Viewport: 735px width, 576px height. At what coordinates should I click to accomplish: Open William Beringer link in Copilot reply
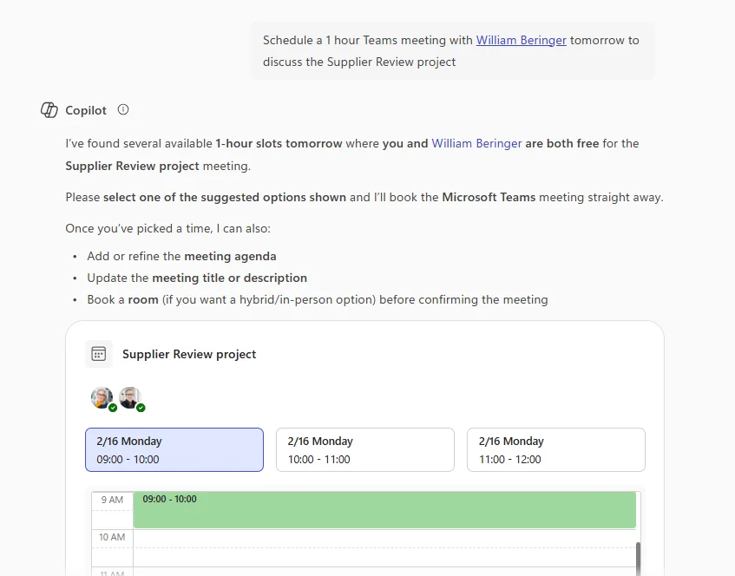click(476, 143)
